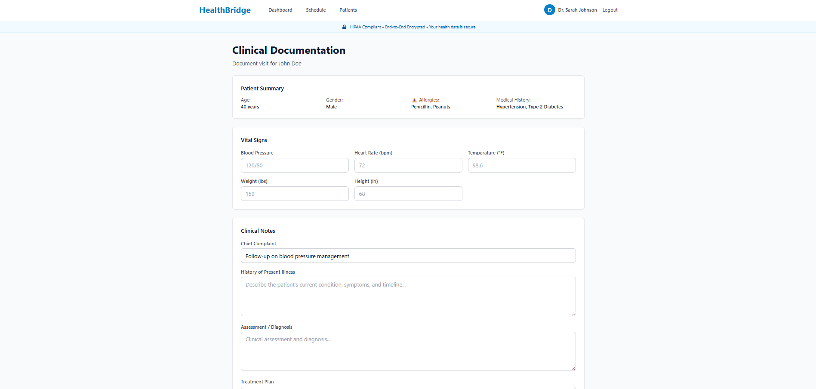Select the Heart Rate field
Screen dimensions: 816x389
click(x=408, y=165)
